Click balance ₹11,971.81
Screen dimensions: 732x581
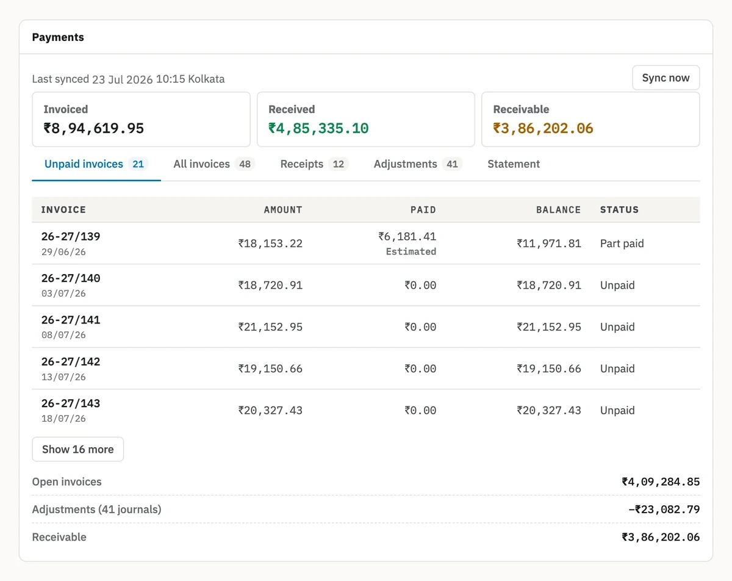tap(549, 244)
